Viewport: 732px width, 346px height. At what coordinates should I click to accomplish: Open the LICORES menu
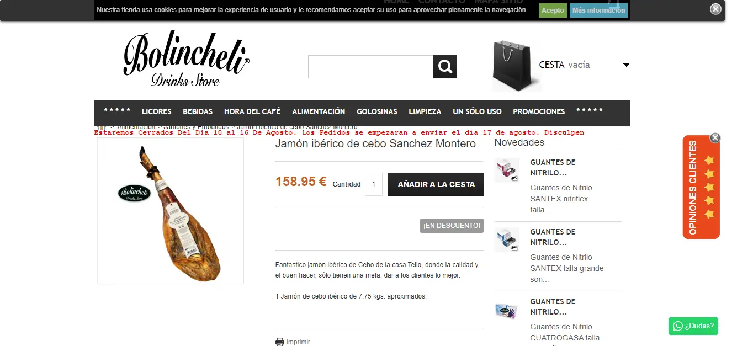(x=157, y=111)
